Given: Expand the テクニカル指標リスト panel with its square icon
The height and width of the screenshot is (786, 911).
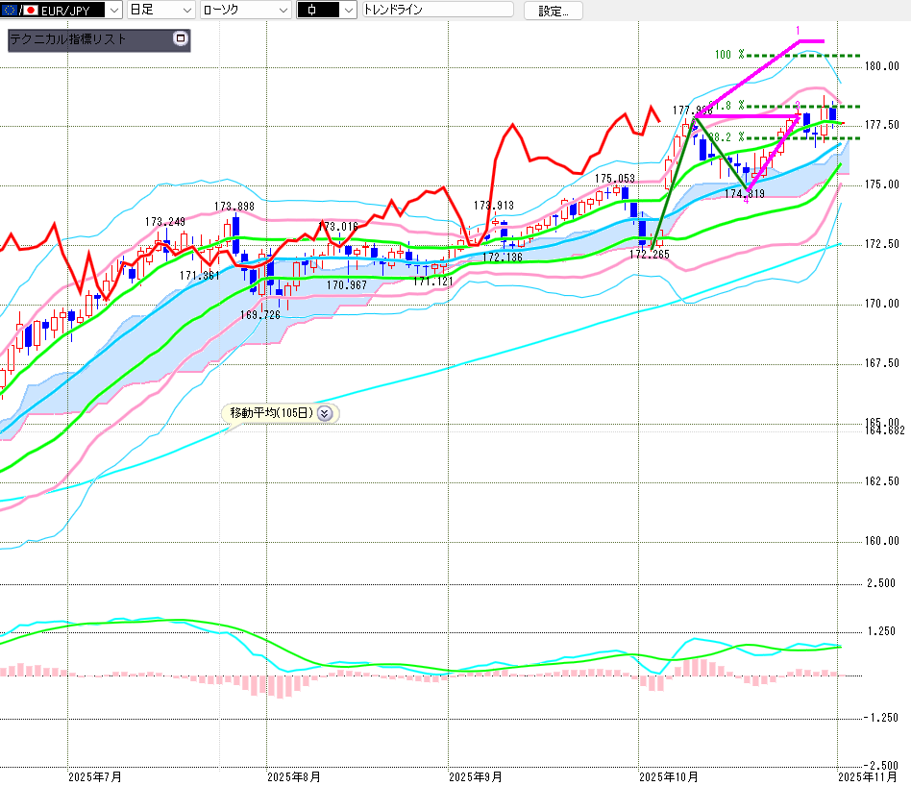Looking at the screenshot, I should [x=180, y=39].
